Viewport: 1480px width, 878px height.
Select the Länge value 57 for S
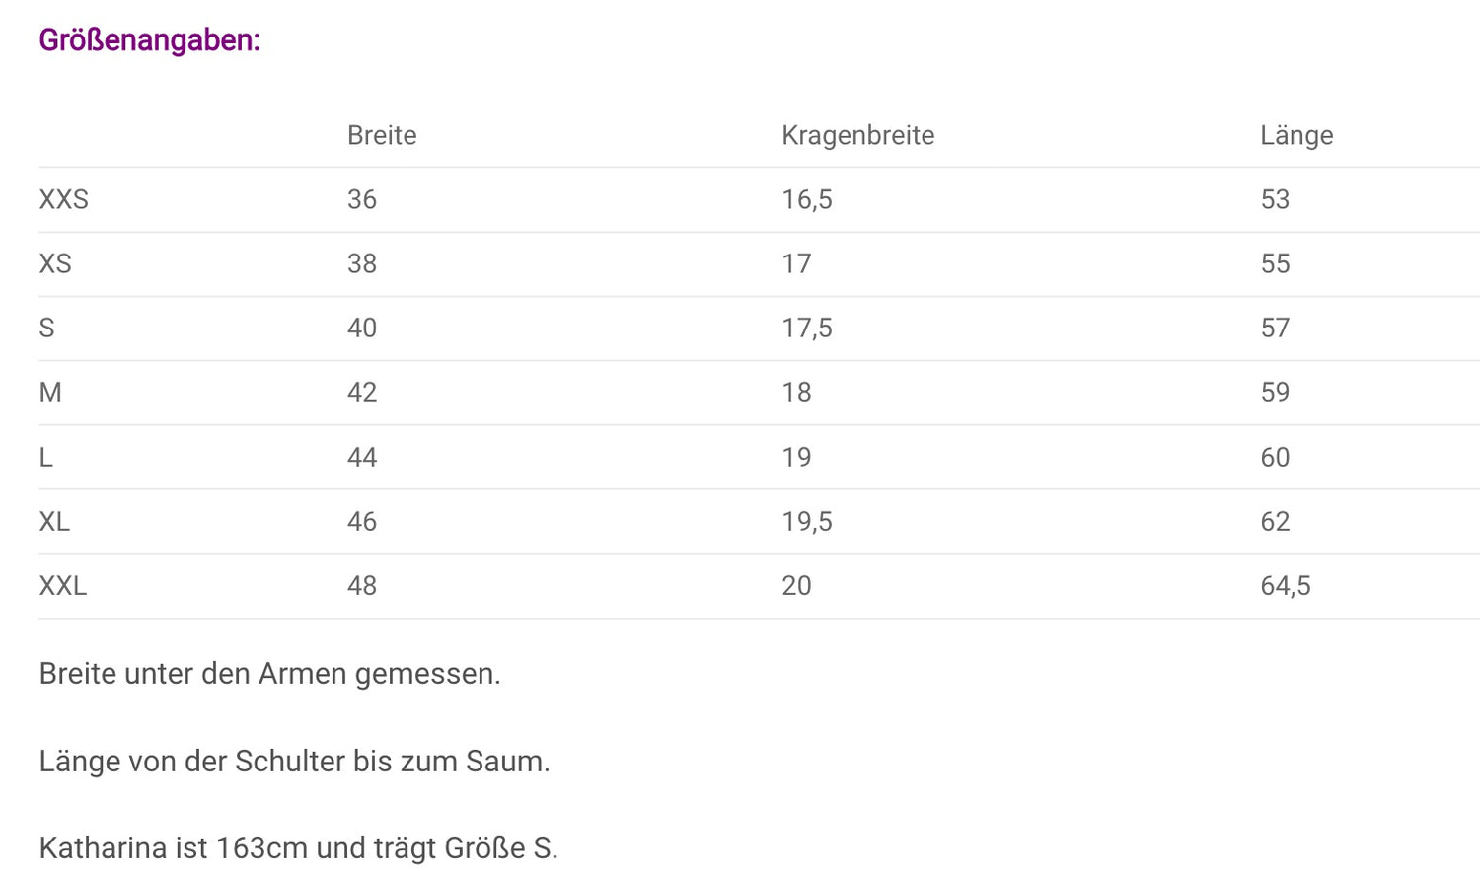coord(1274,328)
